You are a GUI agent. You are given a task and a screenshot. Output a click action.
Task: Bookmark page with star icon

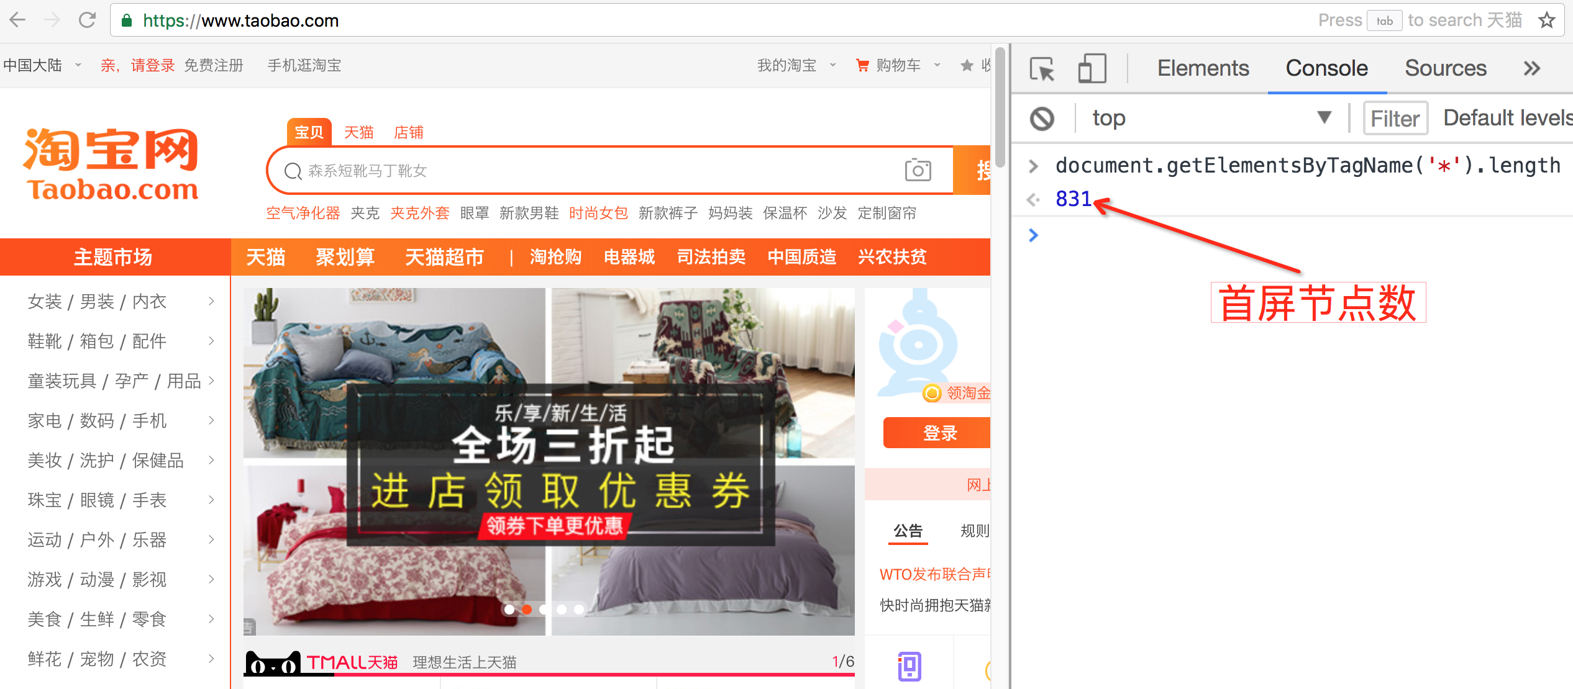pyautogui.click(x=1547, y=20)
